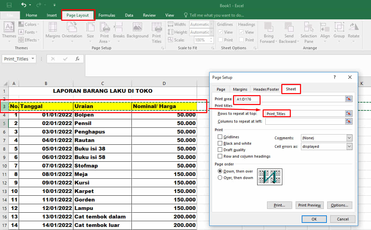
Task: Tick Row and column headings checkbox
Action: (220, 156)
